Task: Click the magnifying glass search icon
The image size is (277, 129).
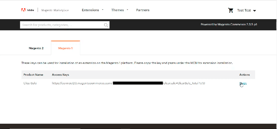Action: pyautogui.click(x=106, y=25)
